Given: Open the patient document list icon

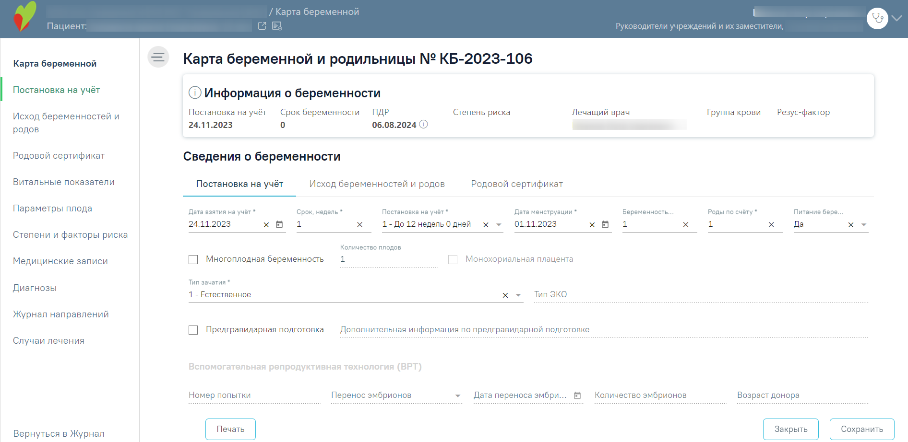Looking at the screenshot, I should click(x=277, y=26).
